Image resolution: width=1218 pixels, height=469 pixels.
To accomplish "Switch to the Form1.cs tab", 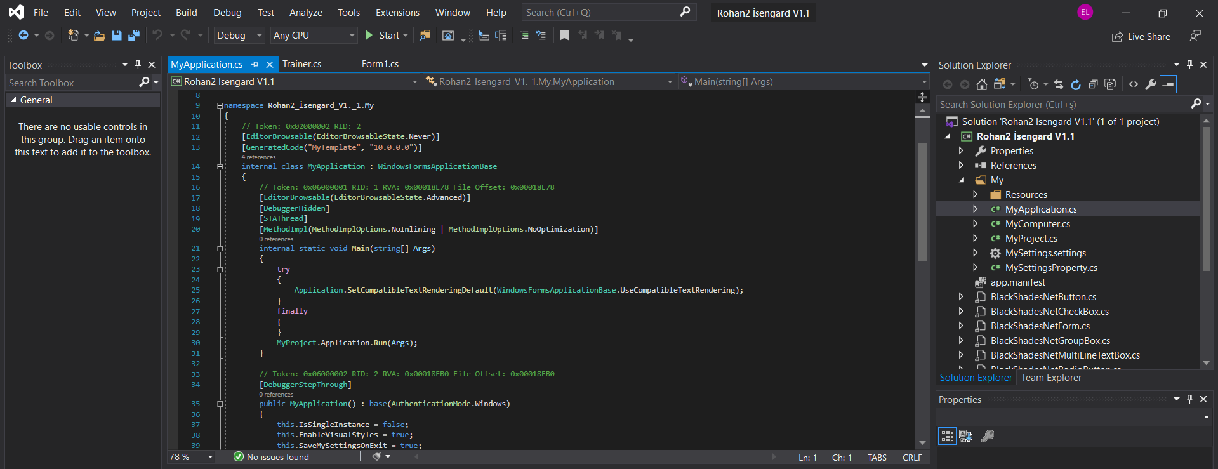I will [380, 64].
